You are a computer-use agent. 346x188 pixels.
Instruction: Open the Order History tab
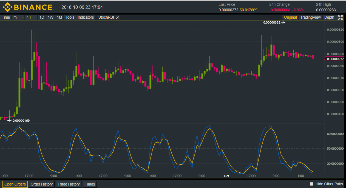click(41, 184)
